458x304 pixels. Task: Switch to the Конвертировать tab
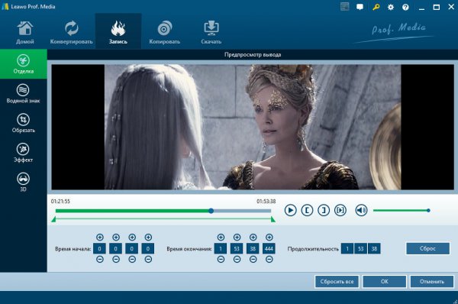pyautogui.click(x=71, y=32)
